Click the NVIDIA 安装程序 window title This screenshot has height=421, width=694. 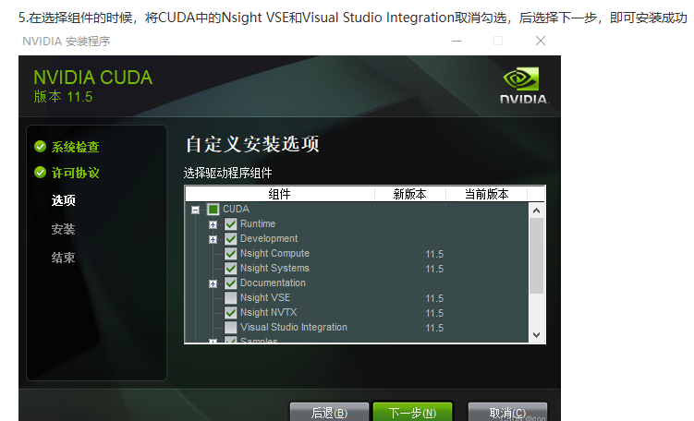coord(66,42)
